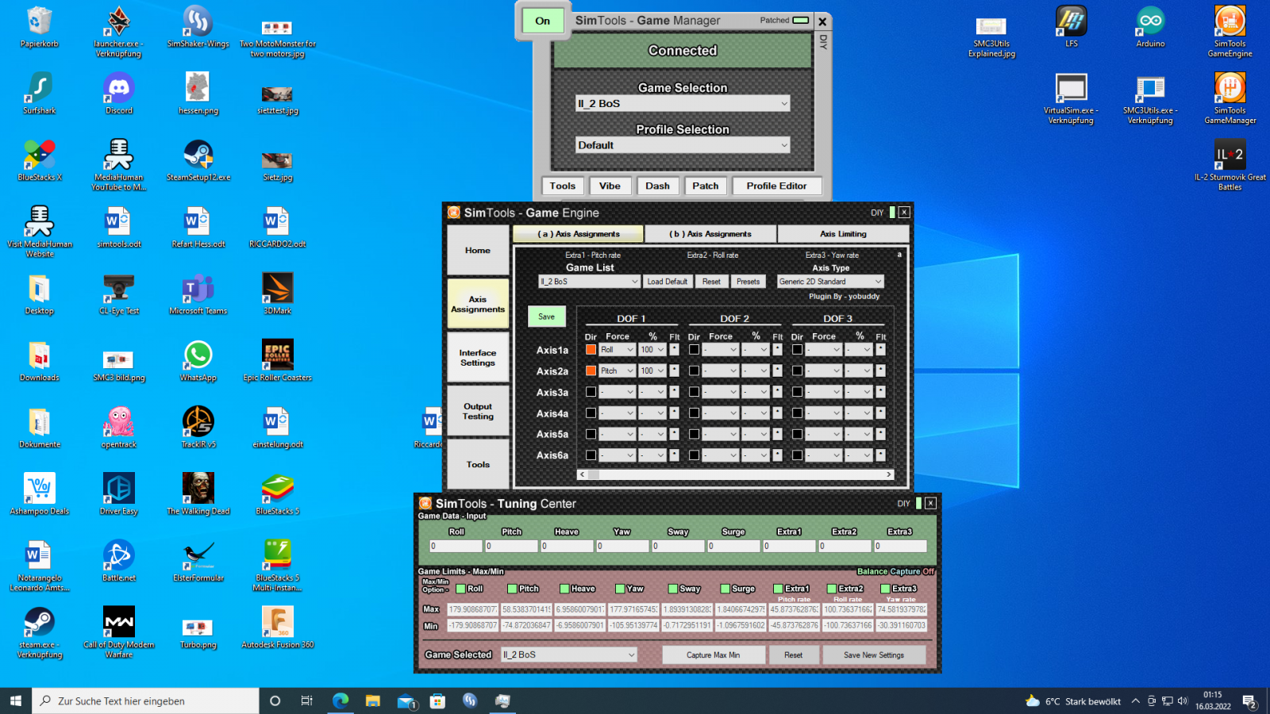Screen dimensions: 1270x714
Task: Click Save New Settings button
Action: tap(873, 655)
